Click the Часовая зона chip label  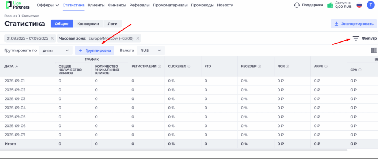click(73, 38)
